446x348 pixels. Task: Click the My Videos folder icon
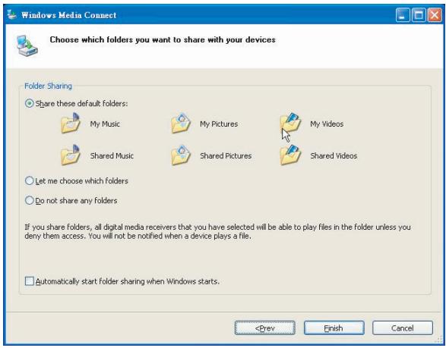(x=290, y=123)
